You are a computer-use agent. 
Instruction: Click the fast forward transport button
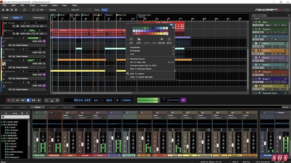click(x=34, y=100)
